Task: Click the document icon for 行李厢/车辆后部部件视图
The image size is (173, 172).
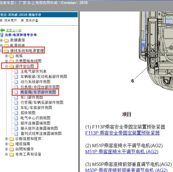Action: pos(16,102)
